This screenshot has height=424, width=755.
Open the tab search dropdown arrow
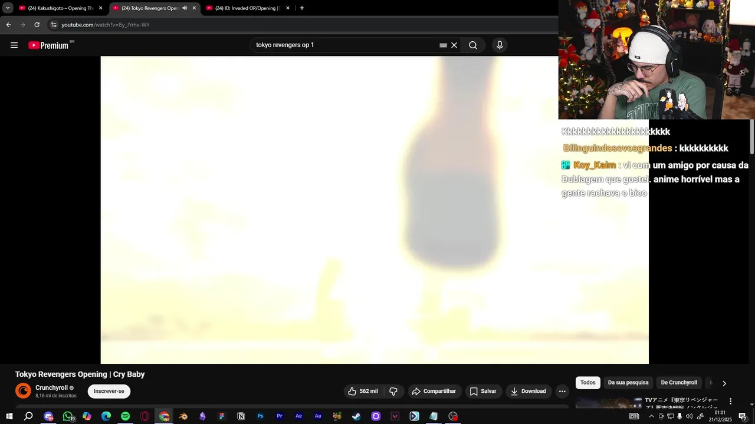pos(8,8)
